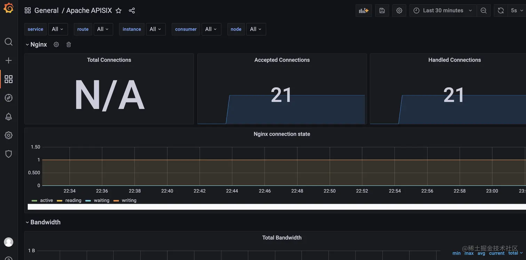Open the Search icon in the sidebar
This screenshot has height=260, width=526.
point(8,41)
